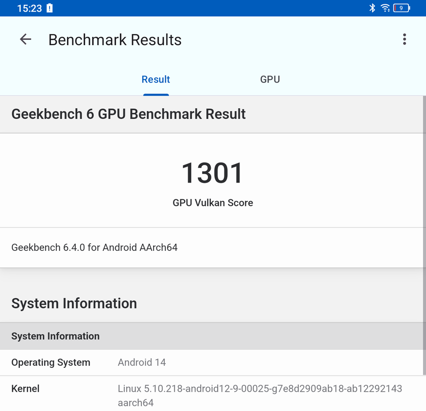Viewport: 426px width, 411px height.
Task: Tap the 15:23 clock
Action: click(x=29, y=8)
